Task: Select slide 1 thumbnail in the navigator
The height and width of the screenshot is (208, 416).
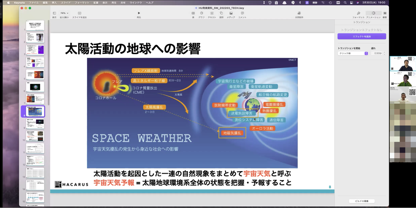Action: [35, 25]
